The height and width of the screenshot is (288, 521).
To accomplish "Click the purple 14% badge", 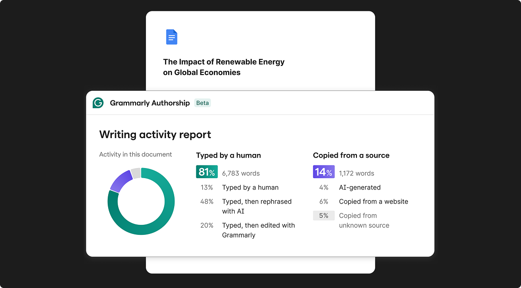I will 324,172.
